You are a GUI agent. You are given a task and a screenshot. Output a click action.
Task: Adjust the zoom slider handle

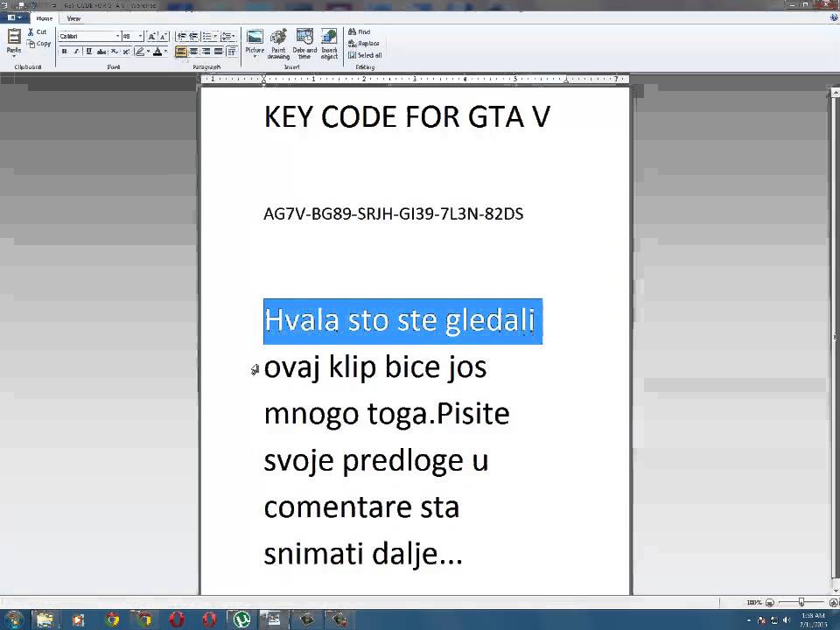801,603
